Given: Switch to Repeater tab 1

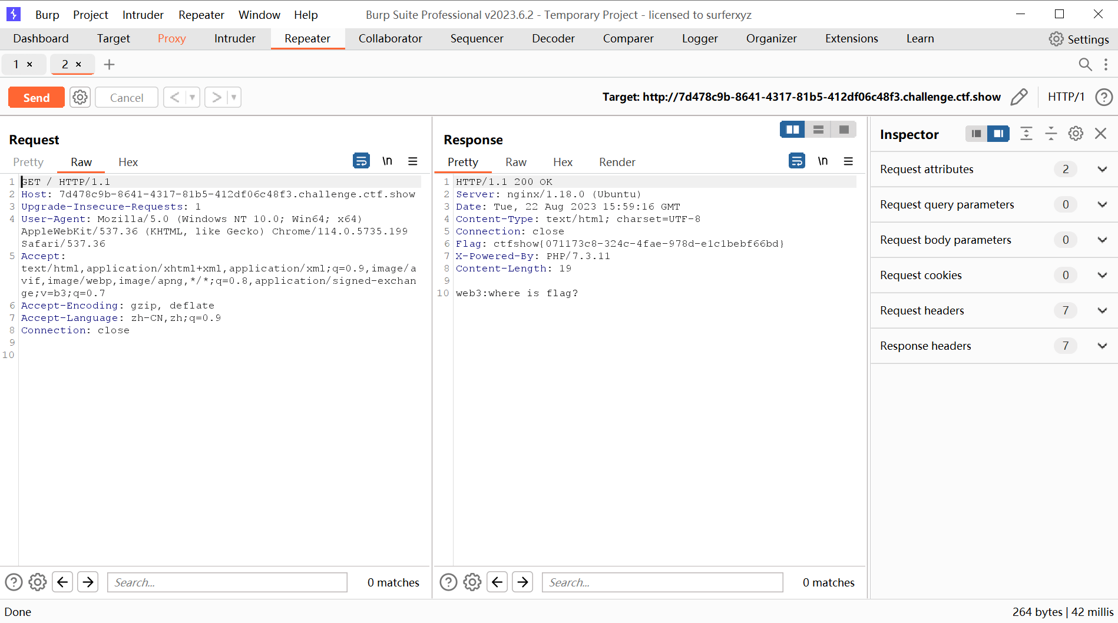Looking at the screenshot, I should (x=16, y=64).
